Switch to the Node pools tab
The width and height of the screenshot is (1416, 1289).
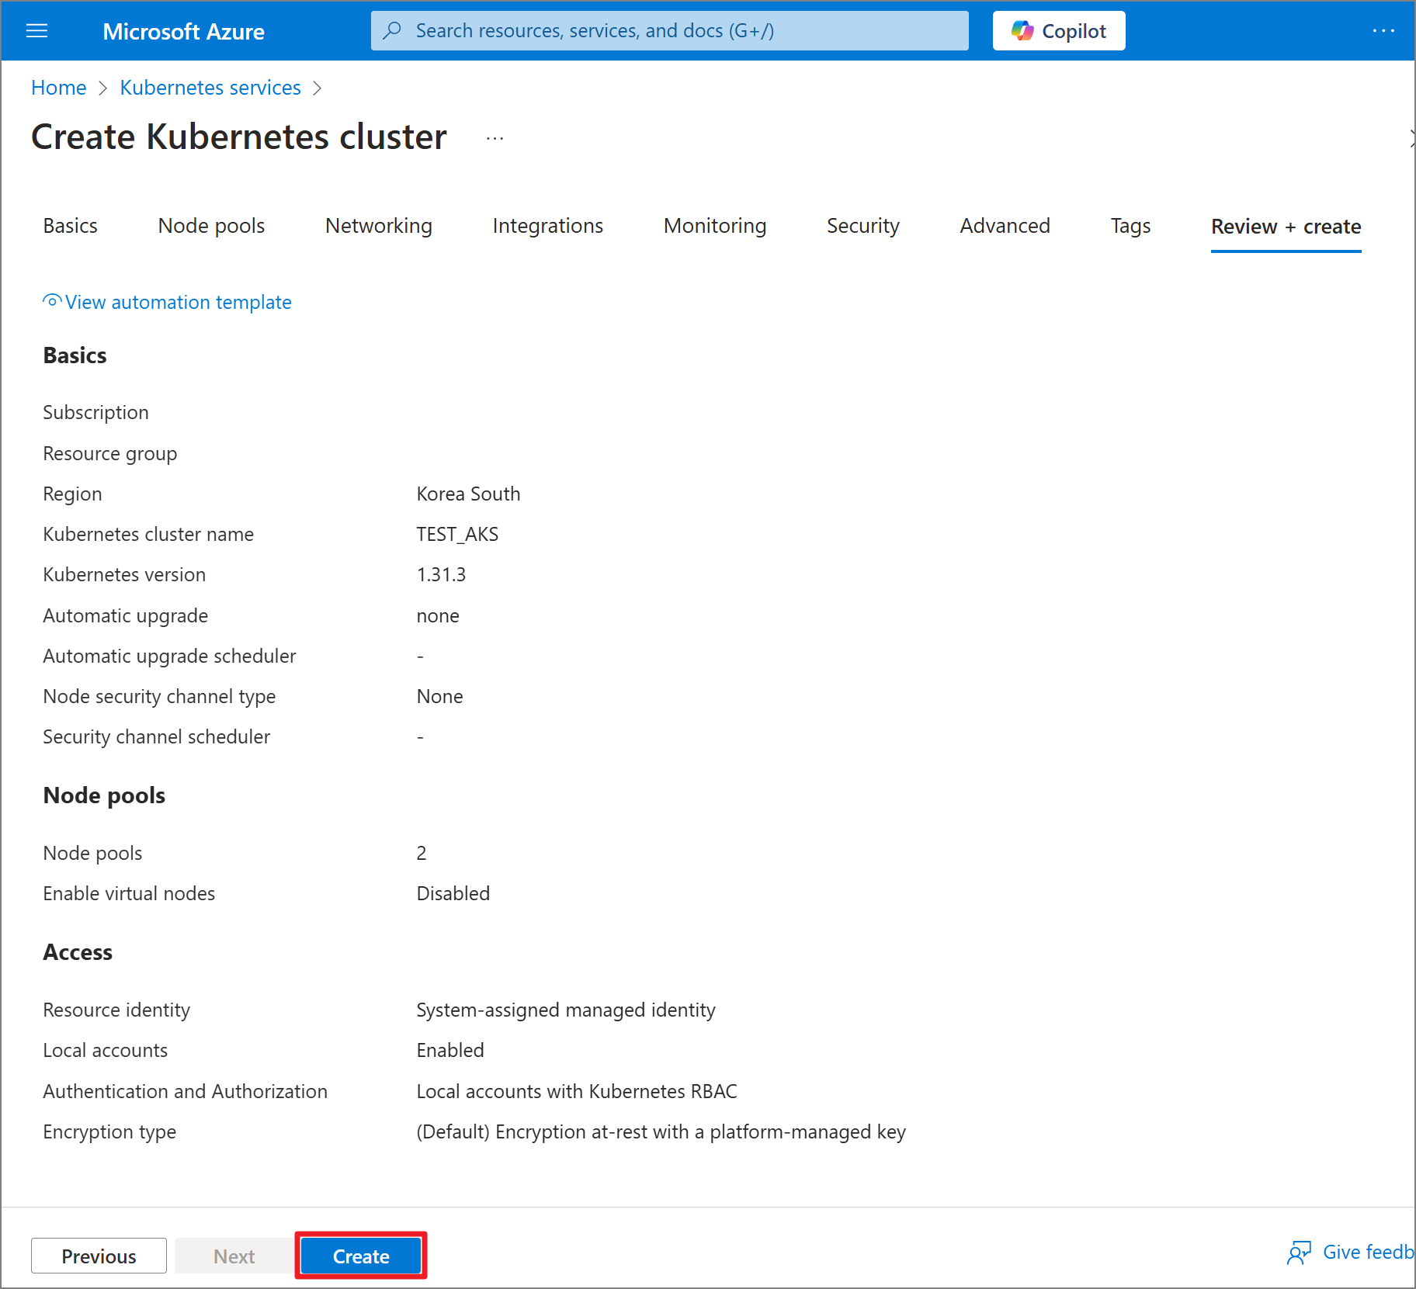[x=211, y=226]
